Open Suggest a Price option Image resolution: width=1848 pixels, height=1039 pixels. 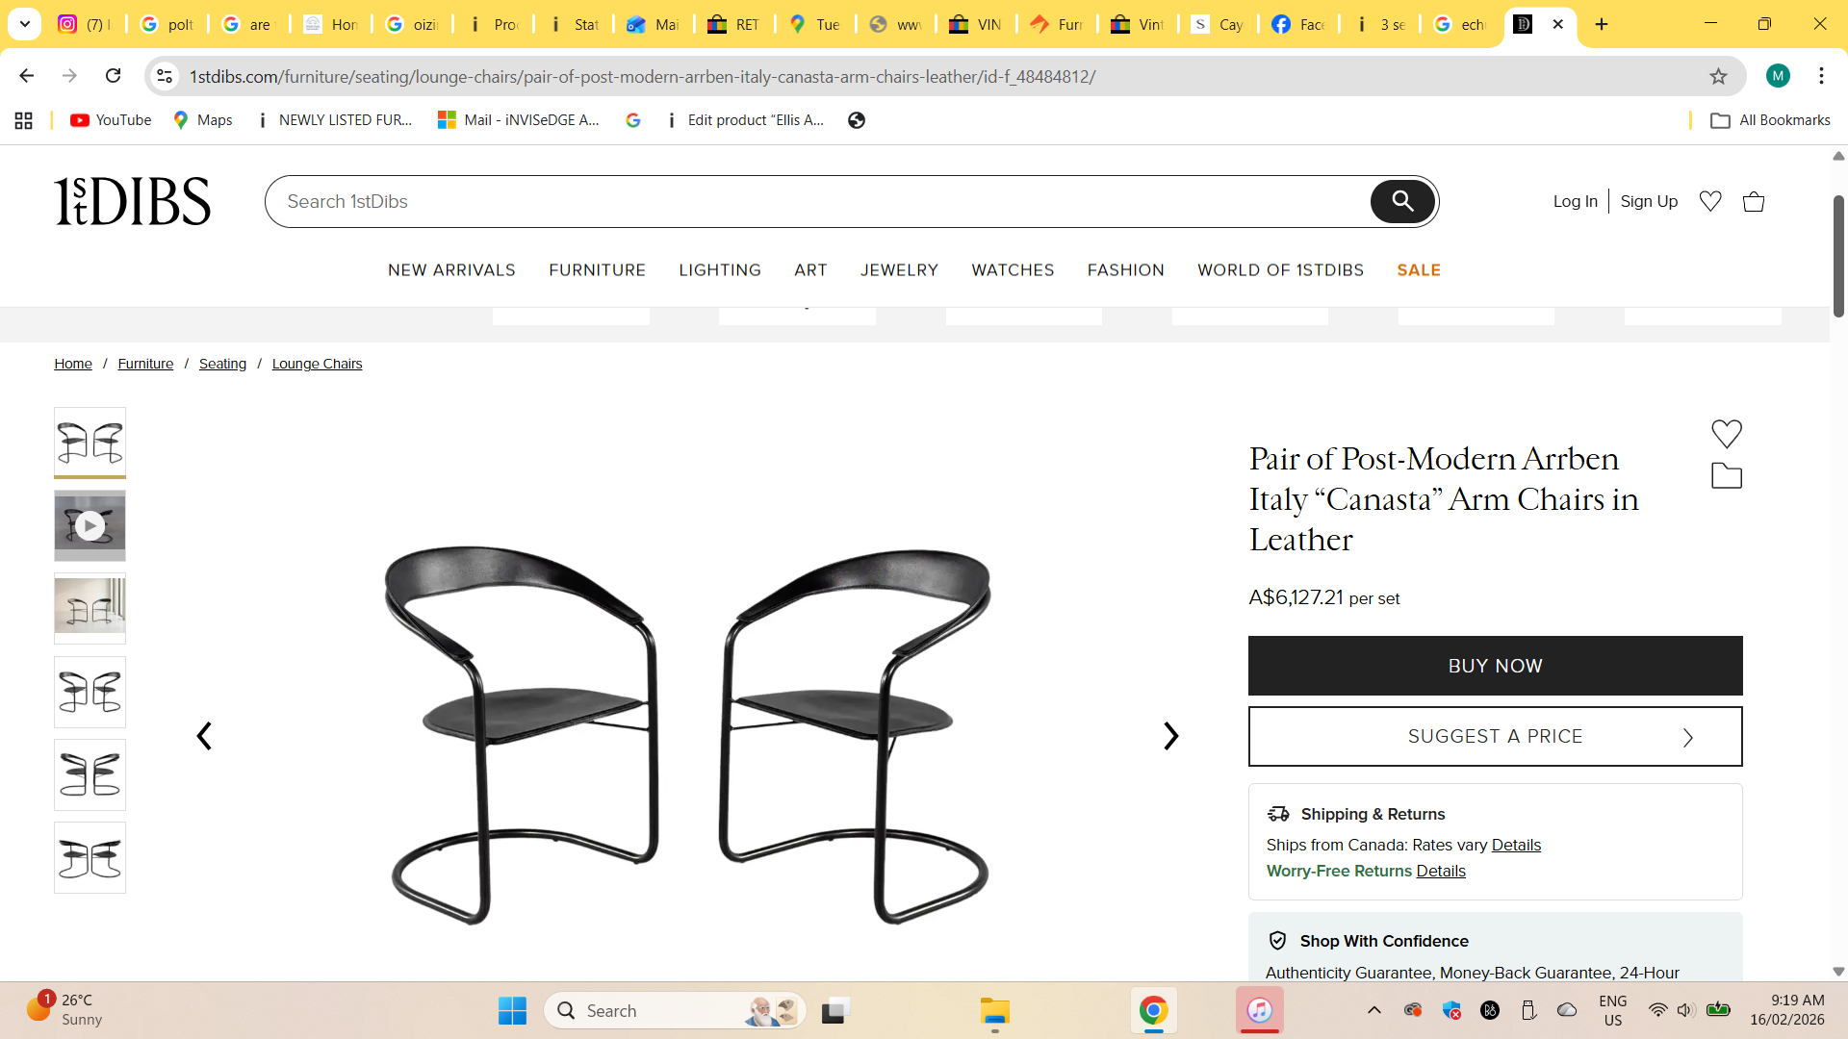(x=1495, y=737)
